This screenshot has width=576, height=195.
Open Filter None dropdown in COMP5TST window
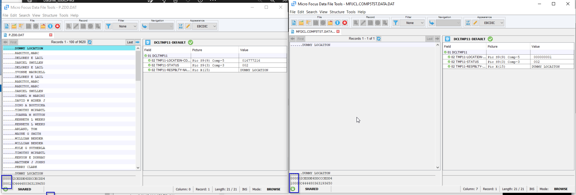pyautogui.click(x=412, y=23)
